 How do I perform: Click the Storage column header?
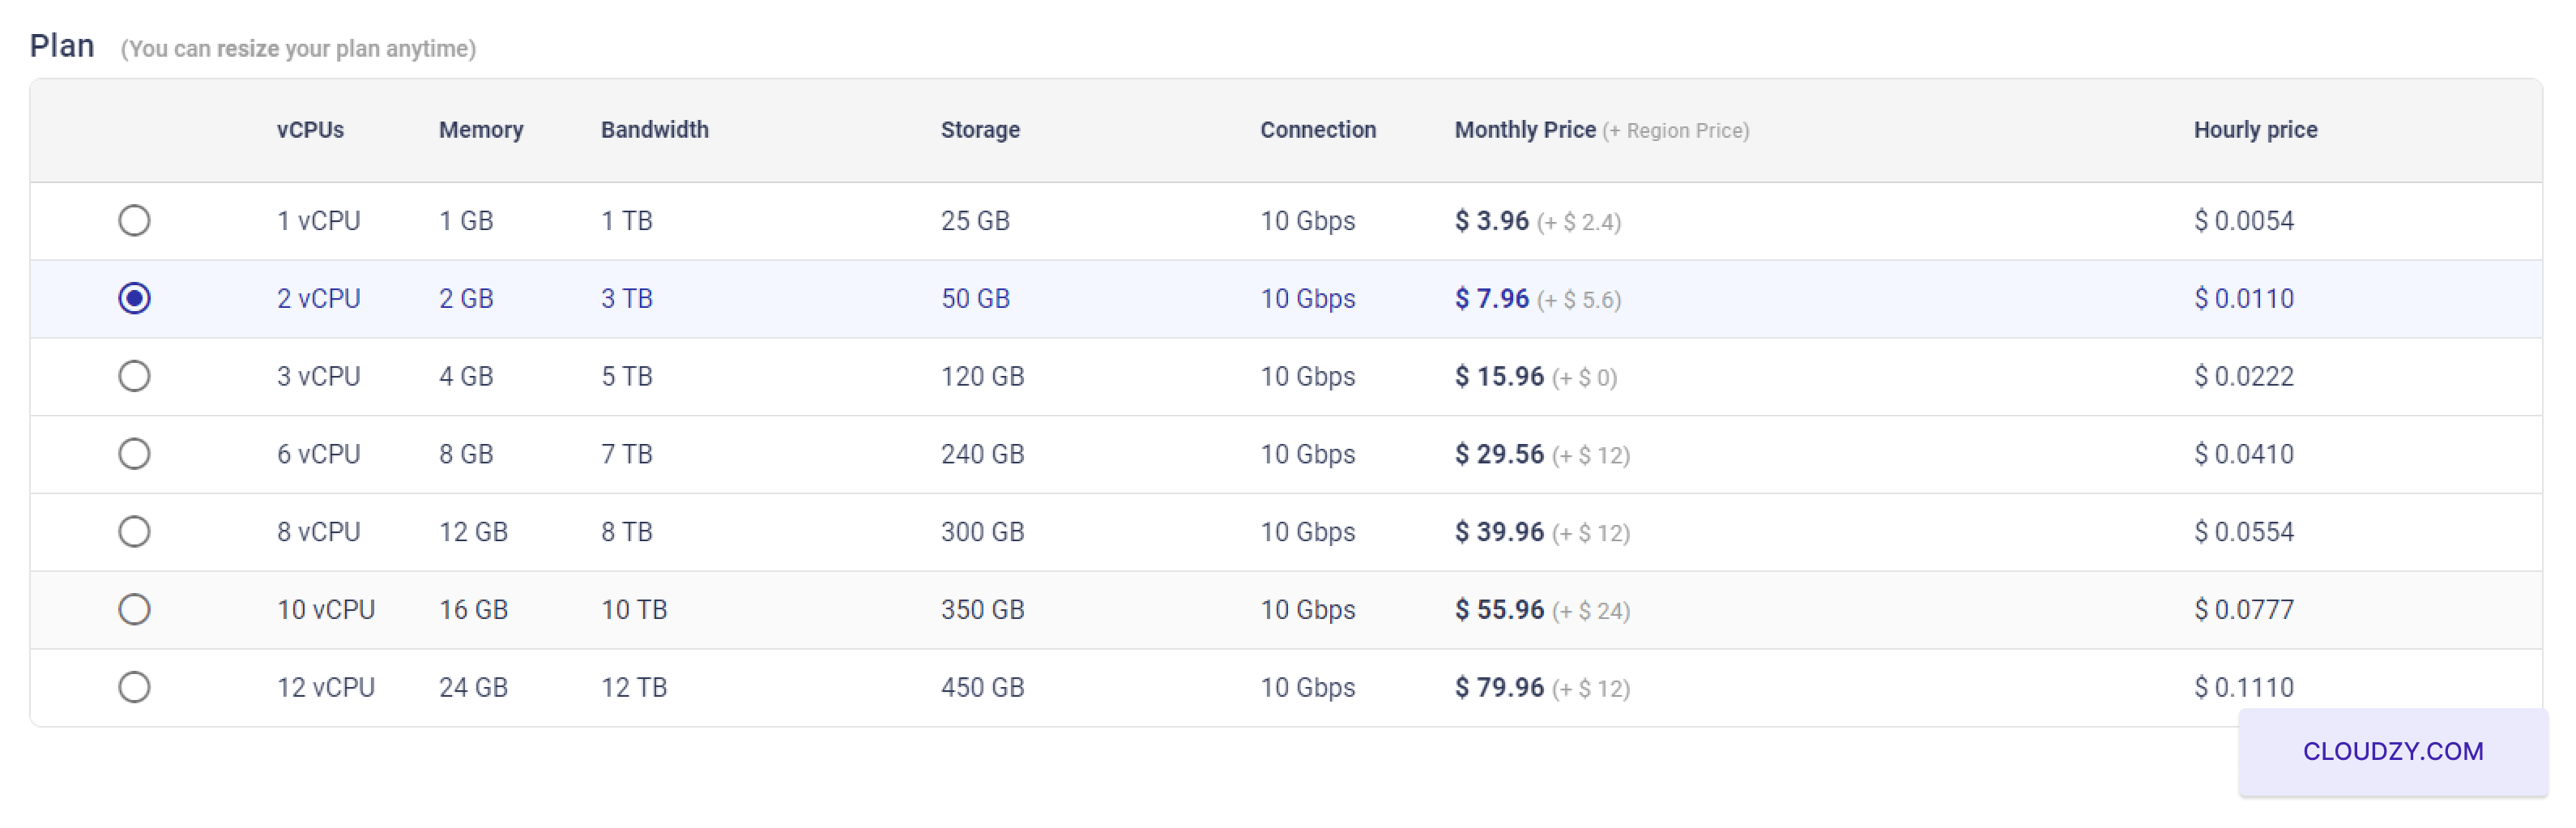pos(980,130)
